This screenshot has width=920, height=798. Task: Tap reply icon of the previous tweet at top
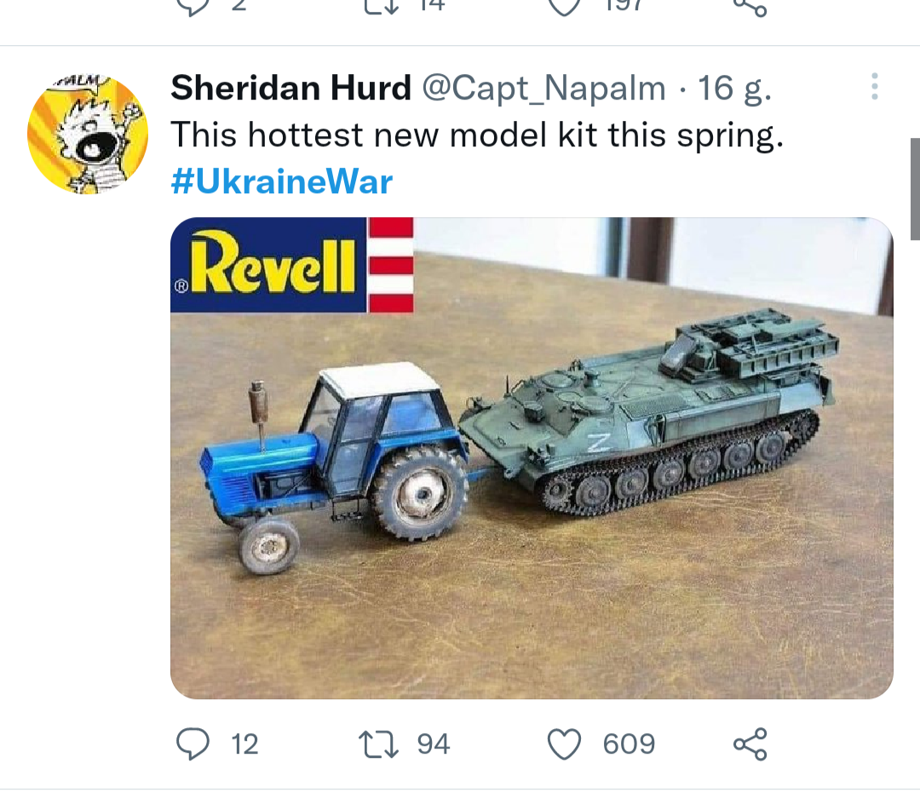[x=193, y=7]
